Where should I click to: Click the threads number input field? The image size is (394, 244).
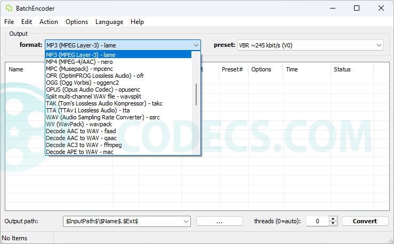click(317, 221)
